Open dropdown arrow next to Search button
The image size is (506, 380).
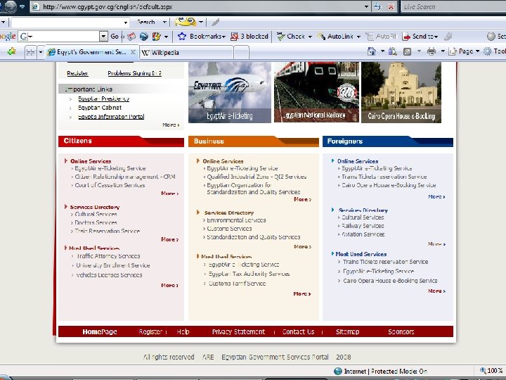coord(164,23)
